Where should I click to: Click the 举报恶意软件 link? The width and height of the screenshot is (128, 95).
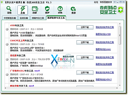tap(106, 2)
